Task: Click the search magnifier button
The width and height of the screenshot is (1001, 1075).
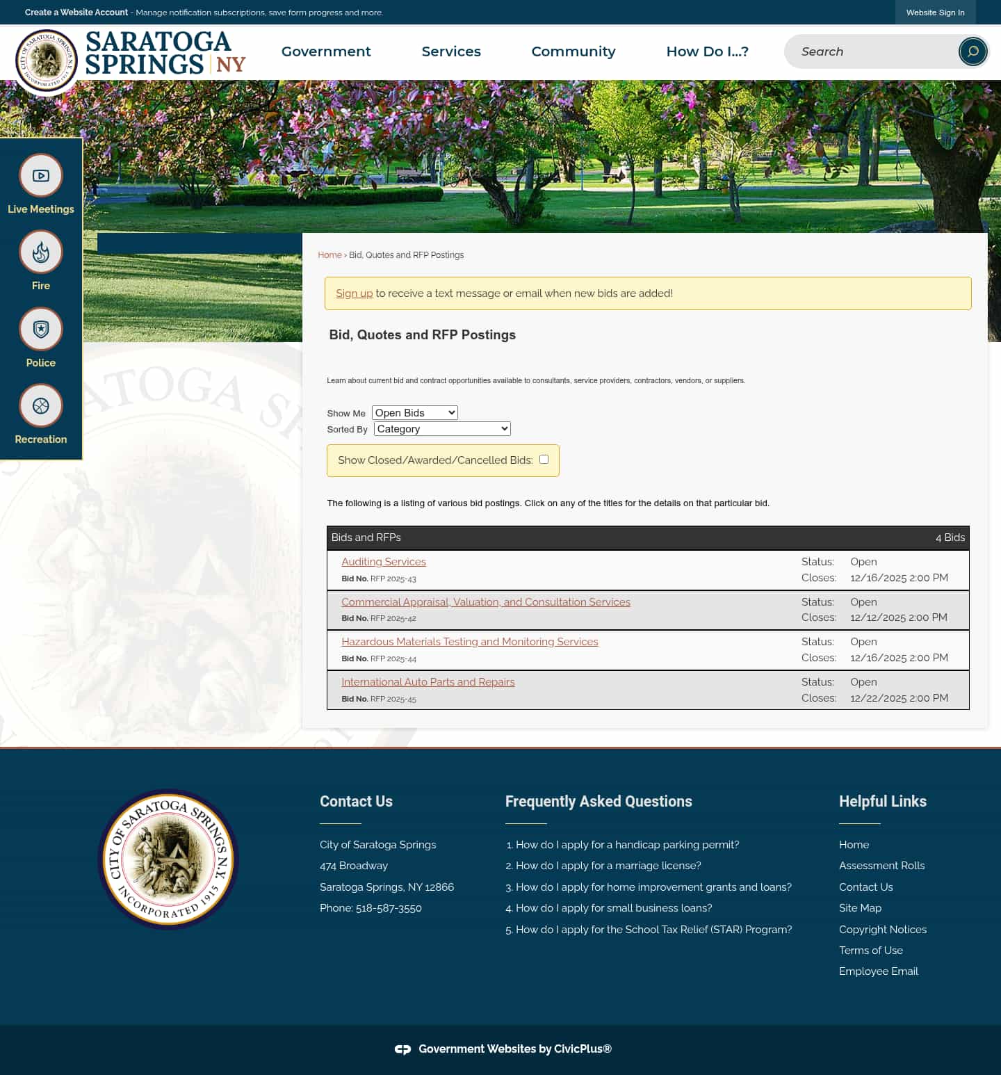Action: 972,51
